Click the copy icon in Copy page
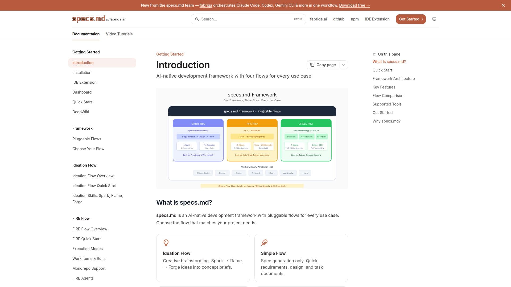511x287 pixels. tap(312, 65)
